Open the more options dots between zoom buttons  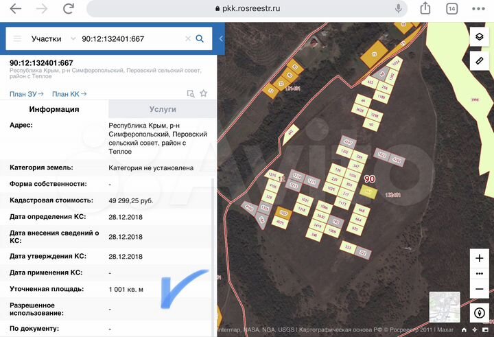pos(479,273)
